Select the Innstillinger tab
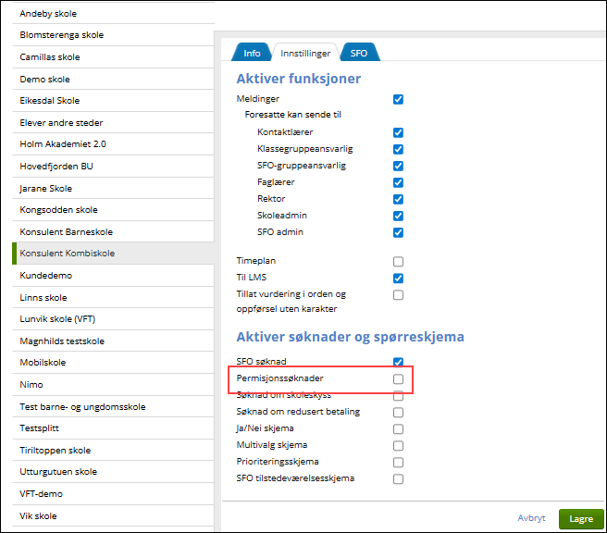This screenshot has width=607, height=533. click(x=305, y=53)
